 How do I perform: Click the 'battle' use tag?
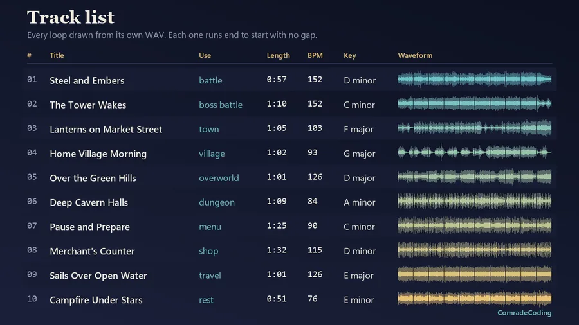point(210,80)
